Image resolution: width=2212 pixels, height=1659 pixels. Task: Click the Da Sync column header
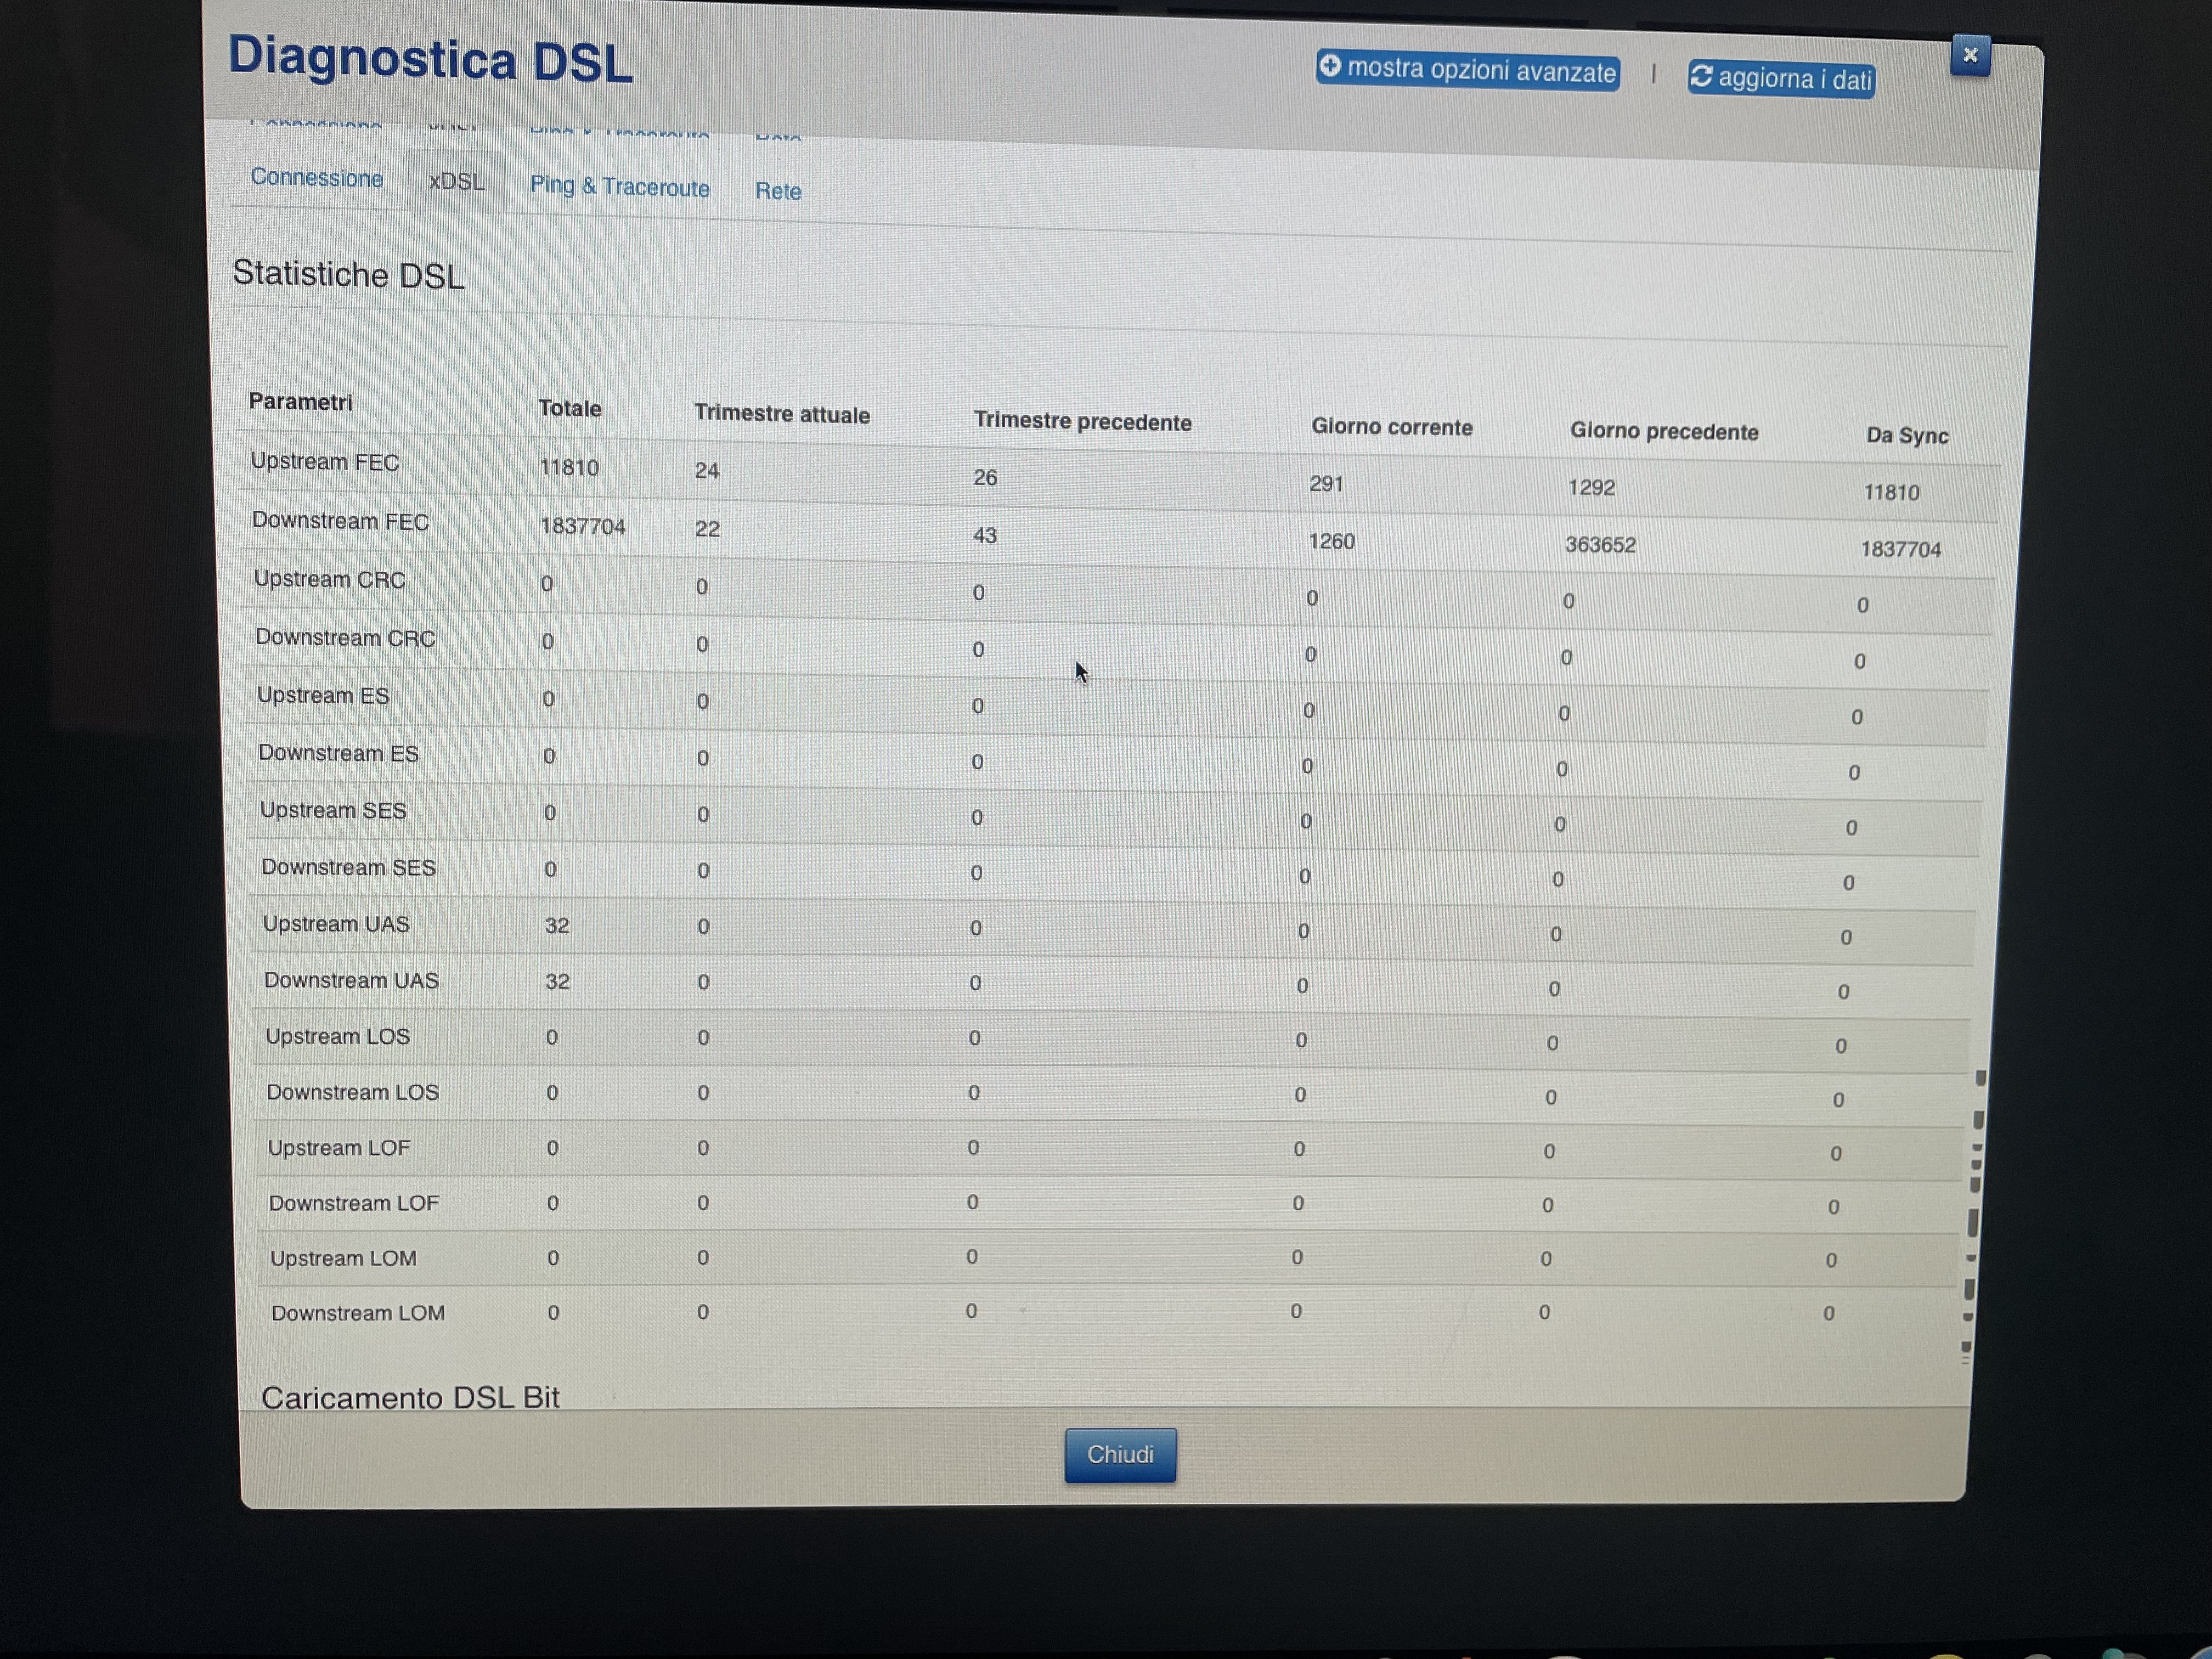pos(1906,436)
